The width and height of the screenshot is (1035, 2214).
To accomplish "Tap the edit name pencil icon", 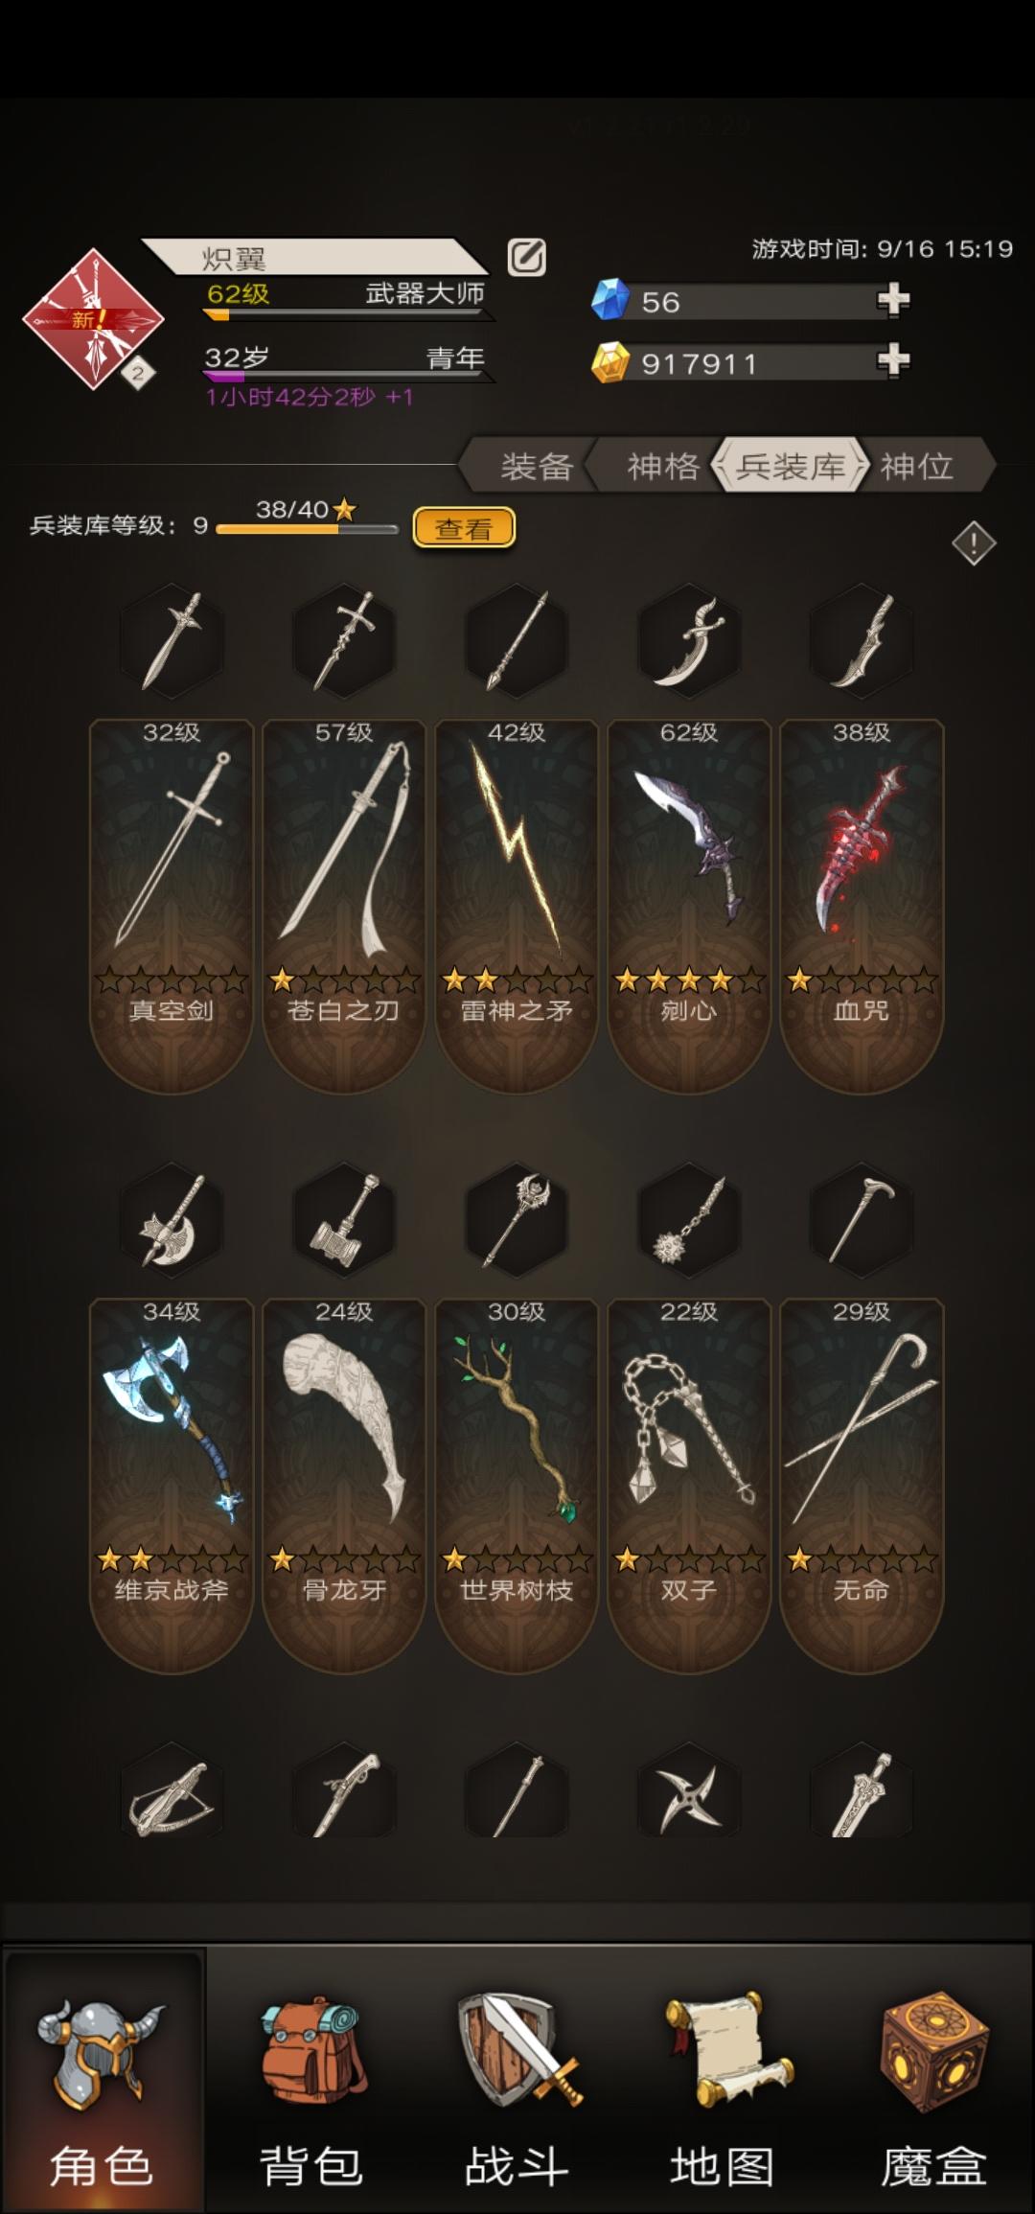I will [526, 258].
